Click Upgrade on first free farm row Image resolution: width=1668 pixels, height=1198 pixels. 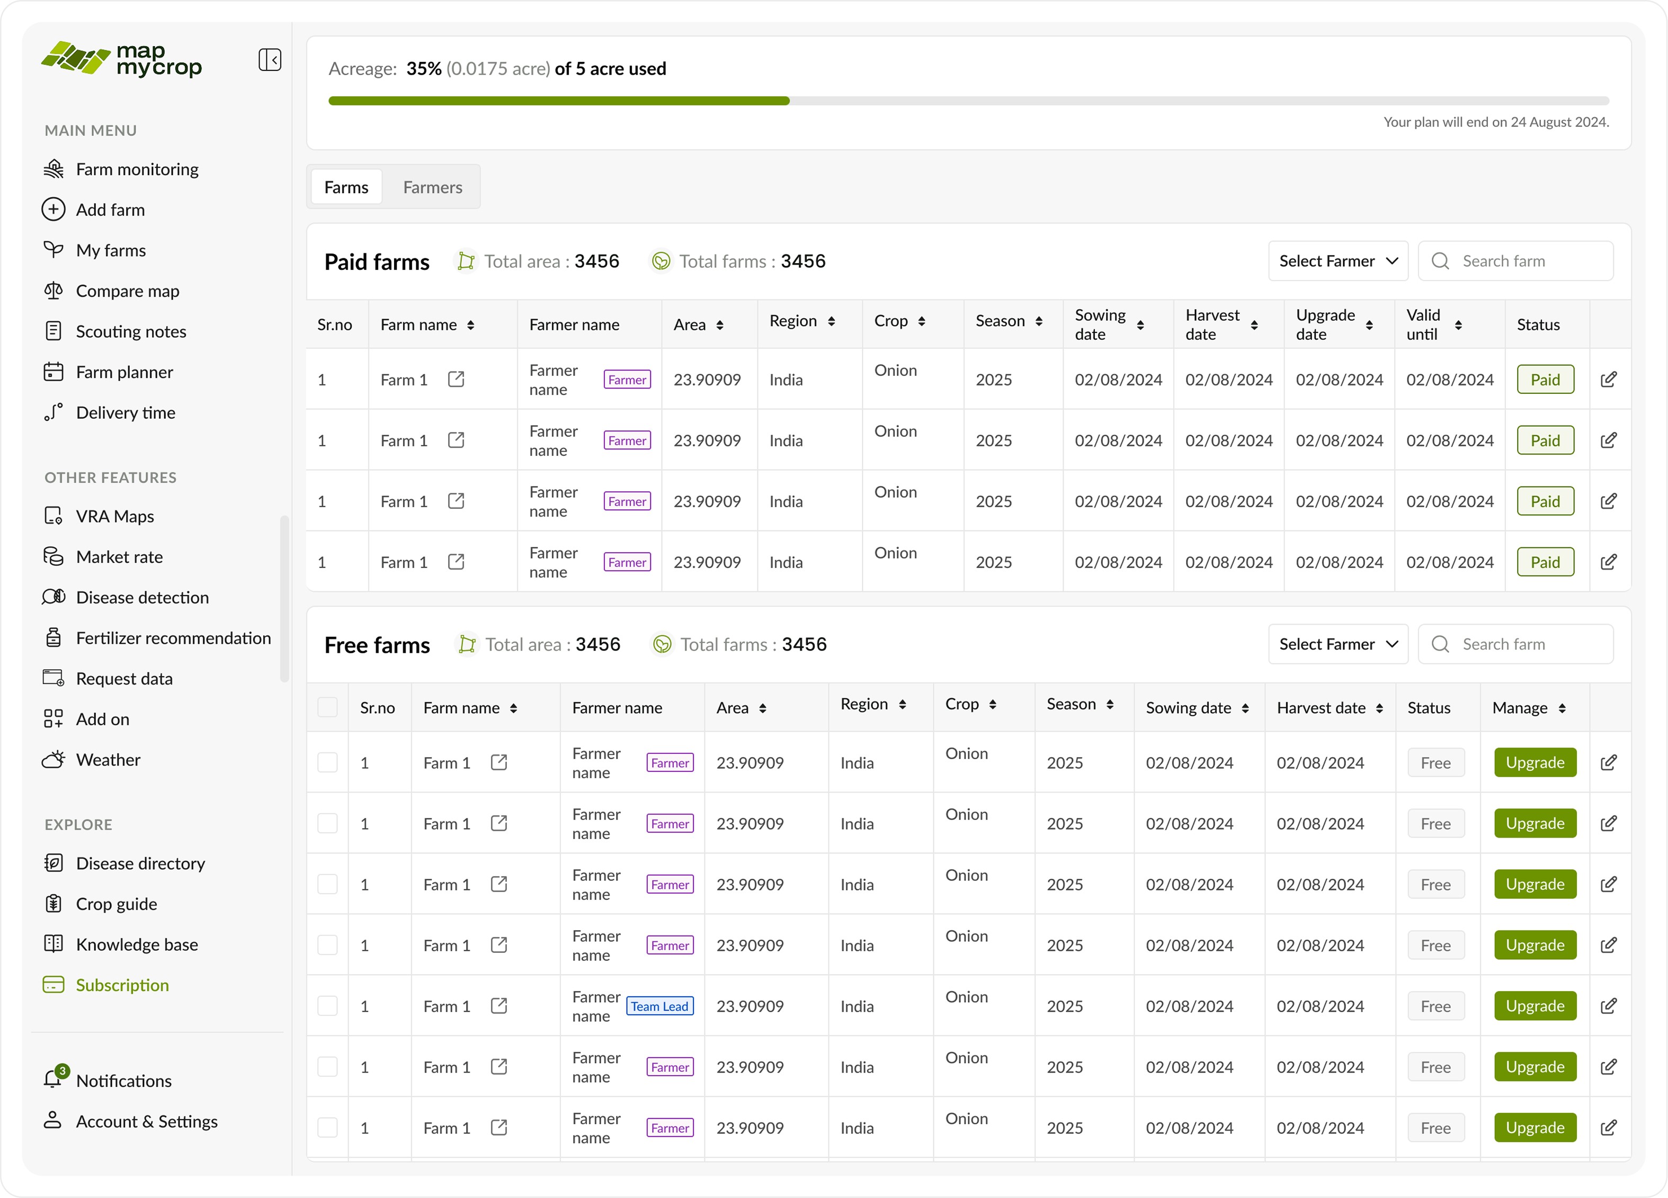[x=1535, y=762]
